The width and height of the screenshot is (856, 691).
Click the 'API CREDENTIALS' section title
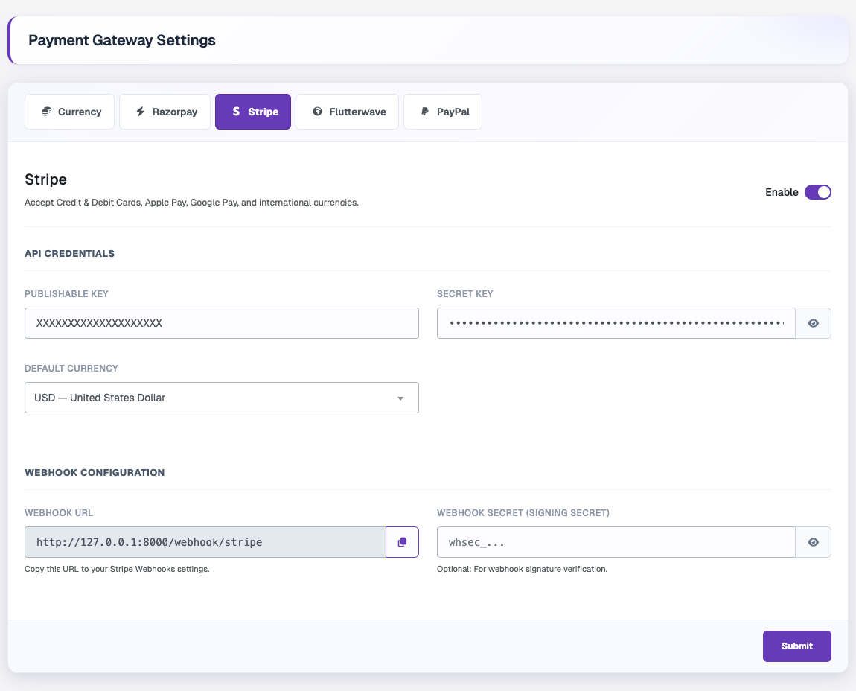(x=69, y=253)
